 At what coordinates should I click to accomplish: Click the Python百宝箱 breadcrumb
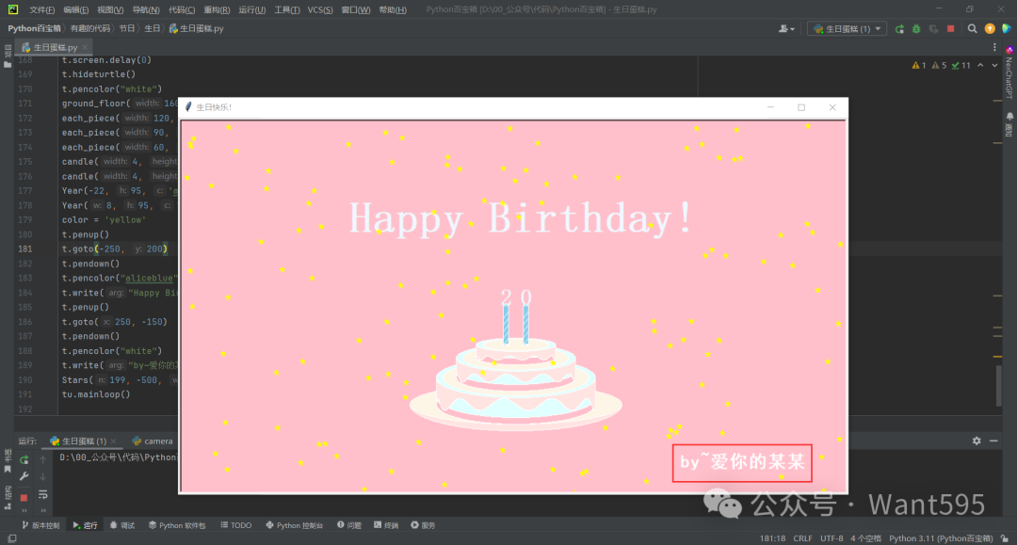(35, 28)
